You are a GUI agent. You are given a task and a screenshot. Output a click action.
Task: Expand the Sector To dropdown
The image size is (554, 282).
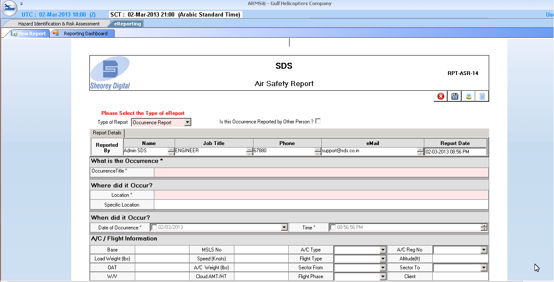(484, 268)
